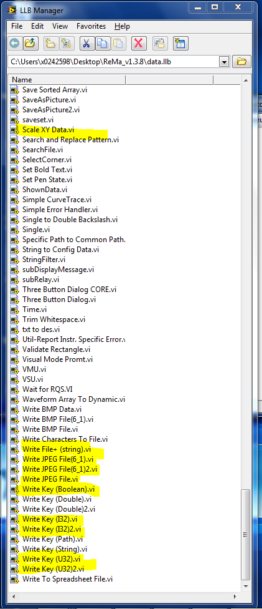Click the browse folder button beside path
The image size is (262, 609).
(241, 62)
